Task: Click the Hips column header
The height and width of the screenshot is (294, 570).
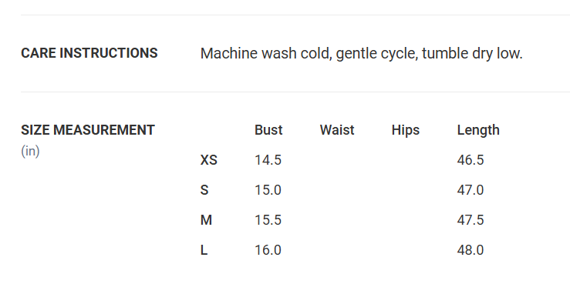Action: (x=406, y=130)
